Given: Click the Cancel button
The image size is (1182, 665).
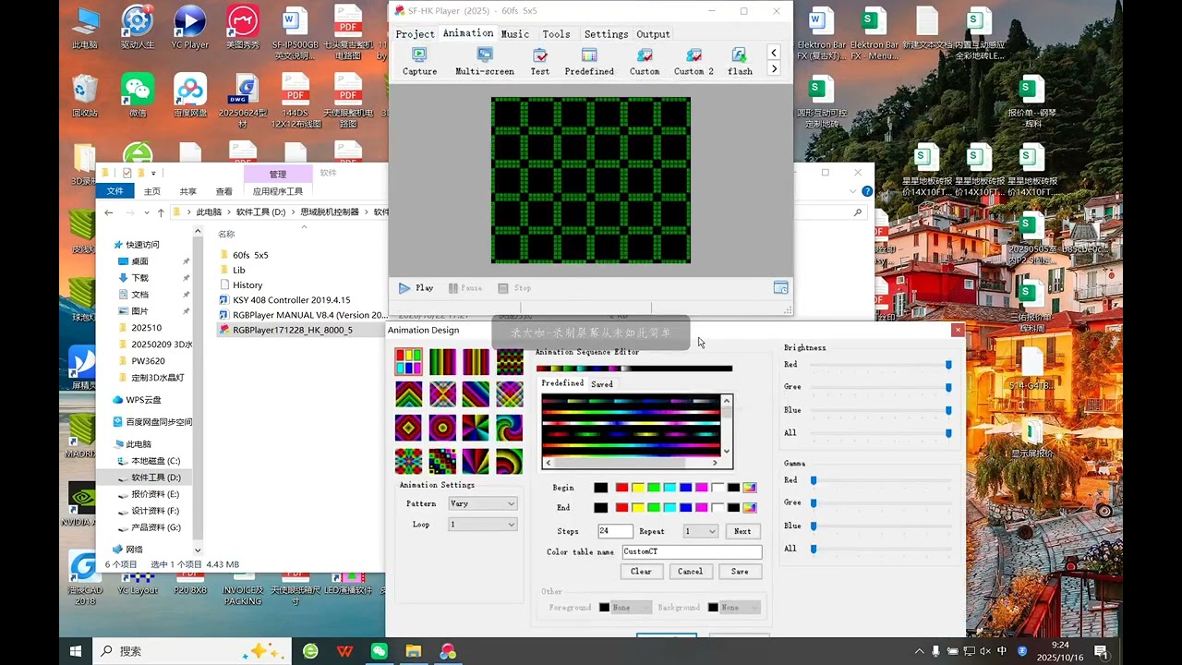Looking at the screenshot, I should 690,572.
